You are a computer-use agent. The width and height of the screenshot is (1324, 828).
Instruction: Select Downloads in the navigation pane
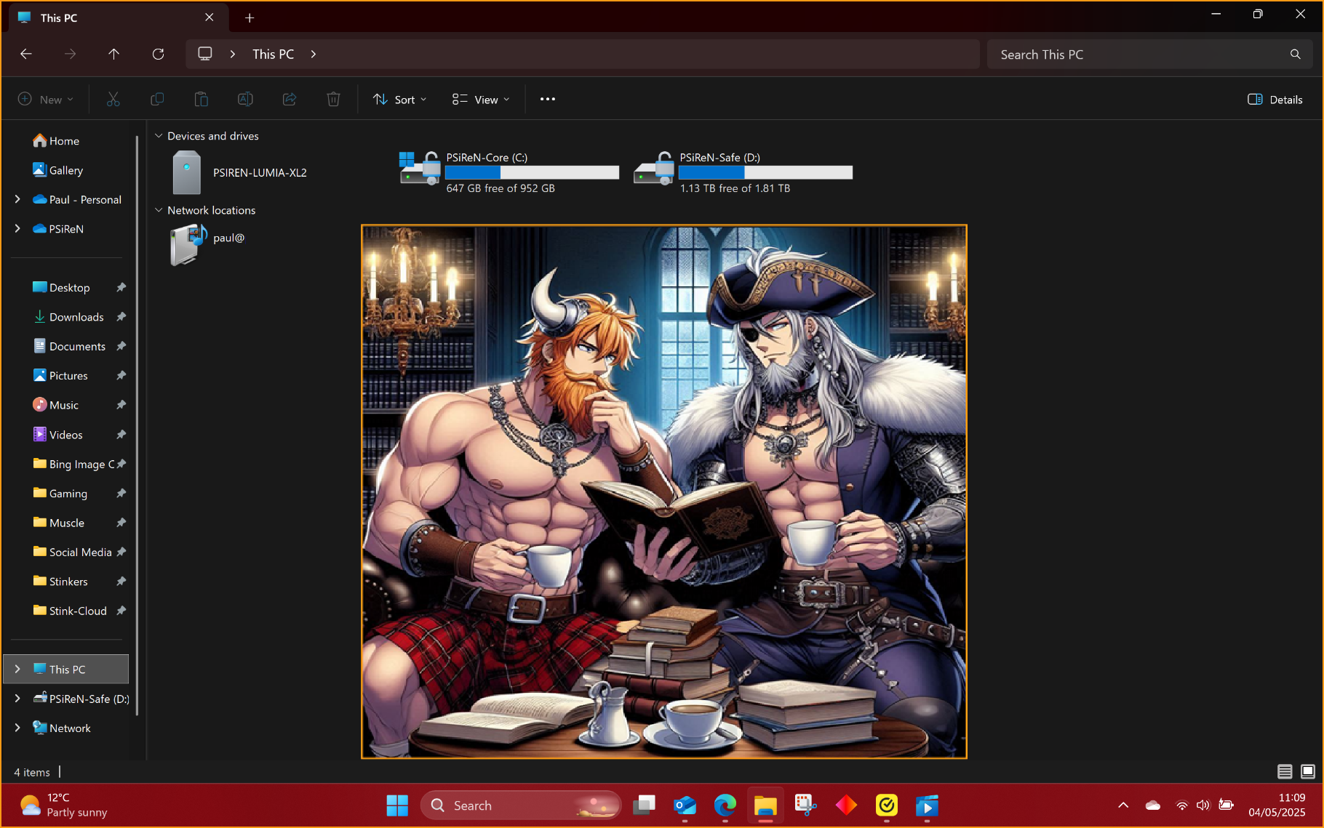(x=76, y=317)
